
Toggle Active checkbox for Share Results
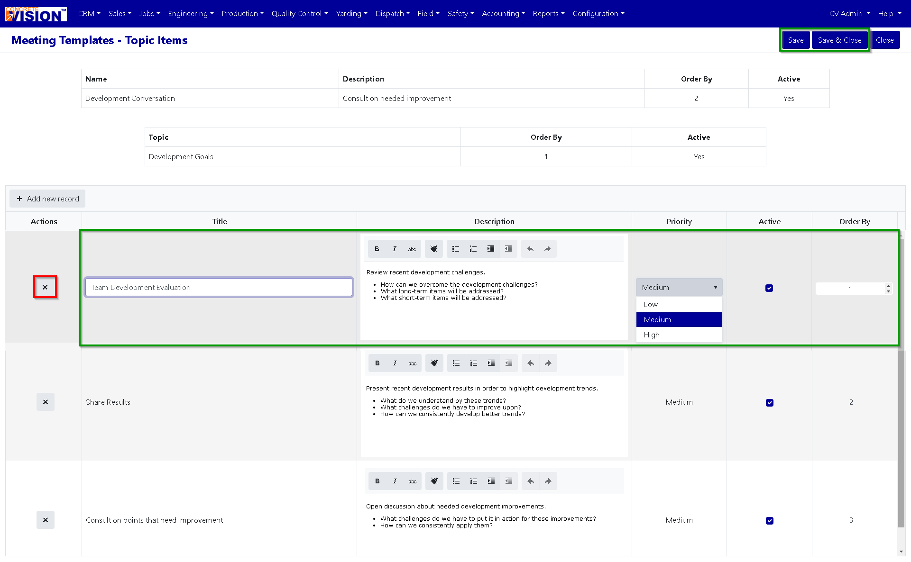click(x=769, y=403)
